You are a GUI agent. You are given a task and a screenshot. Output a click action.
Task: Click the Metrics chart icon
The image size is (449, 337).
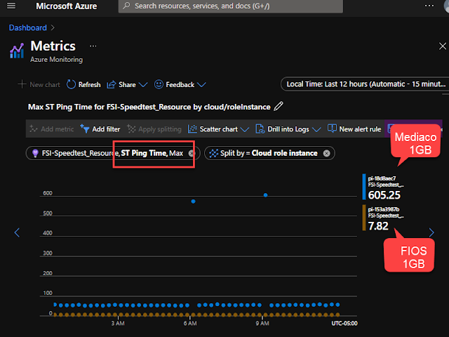17,51
